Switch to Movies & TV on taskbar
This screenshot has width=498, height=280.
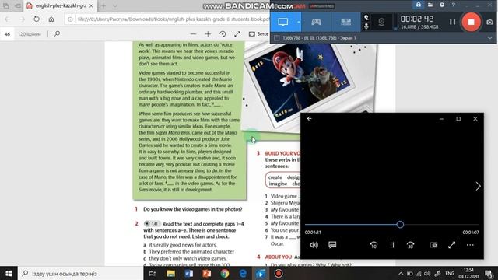(x=261, y=273)
